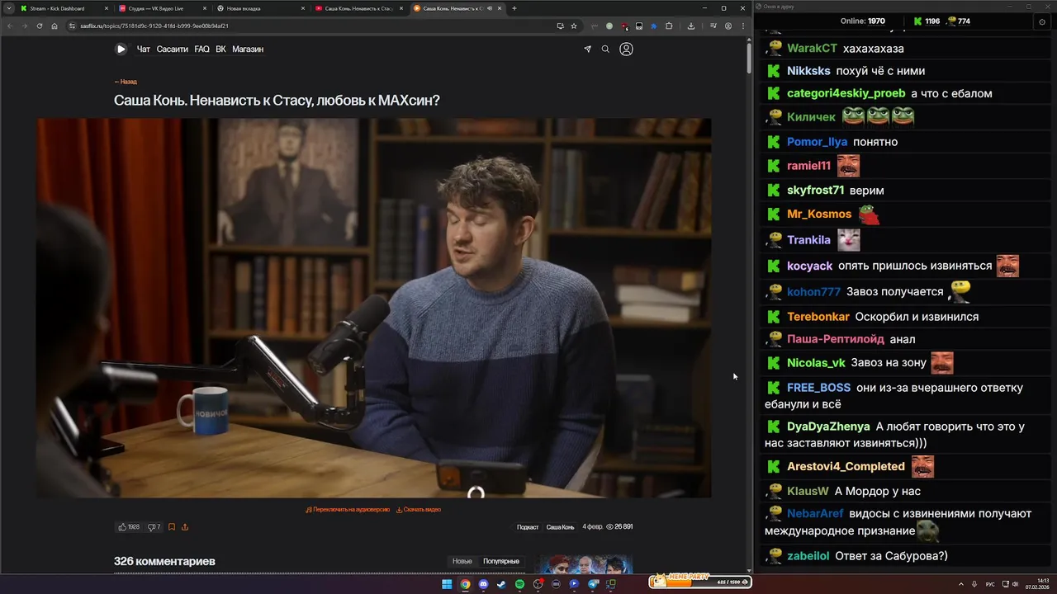Image resolution: width=1057 pixels, height=594 pixels.
Task: Open the Саша Конь tag
Action: [560, 527]
